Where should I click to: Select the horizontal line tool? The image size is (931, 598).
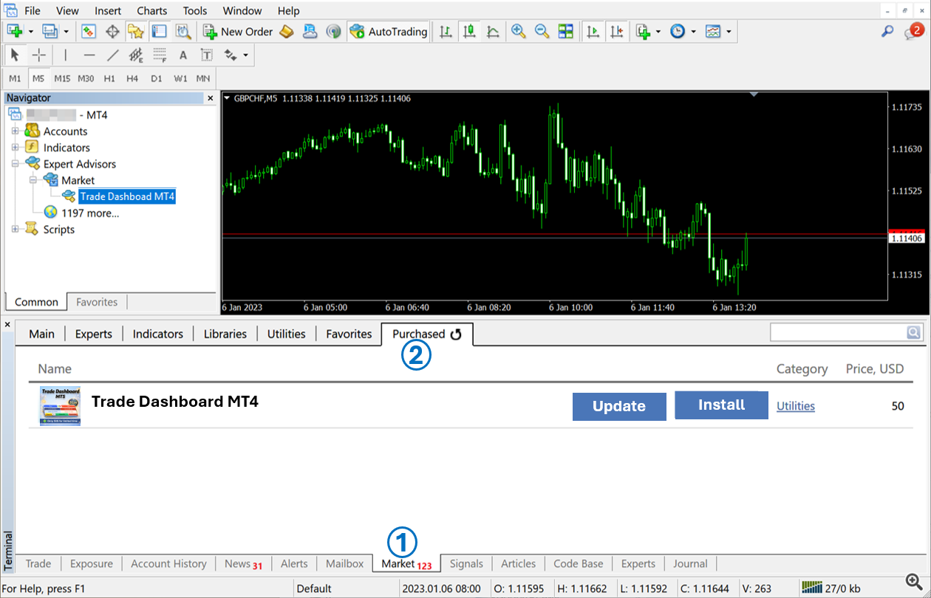pos(89,55)
